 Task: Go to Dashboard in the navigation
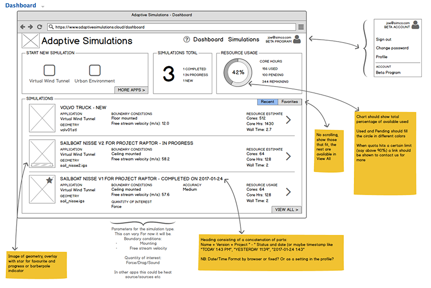(208, 40)
